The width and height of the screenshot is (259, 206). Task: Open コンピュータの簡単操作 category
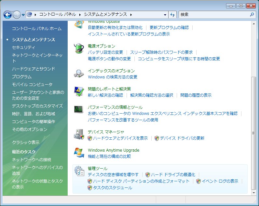click(x=34, y=122)
